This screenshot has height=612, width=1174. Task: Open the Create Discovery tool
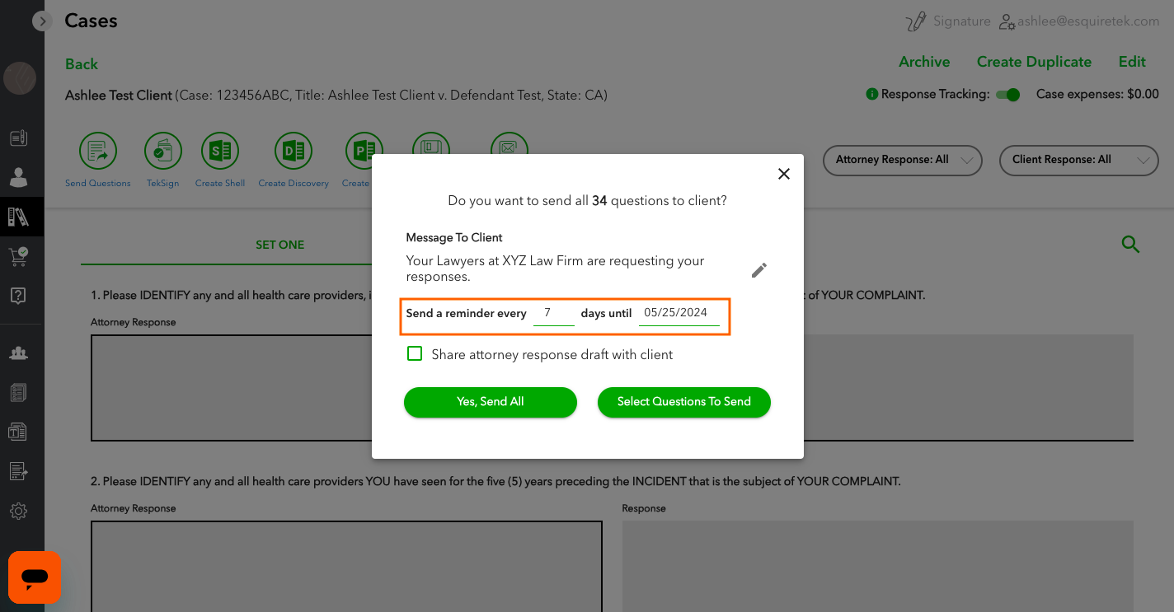(293, 151)
